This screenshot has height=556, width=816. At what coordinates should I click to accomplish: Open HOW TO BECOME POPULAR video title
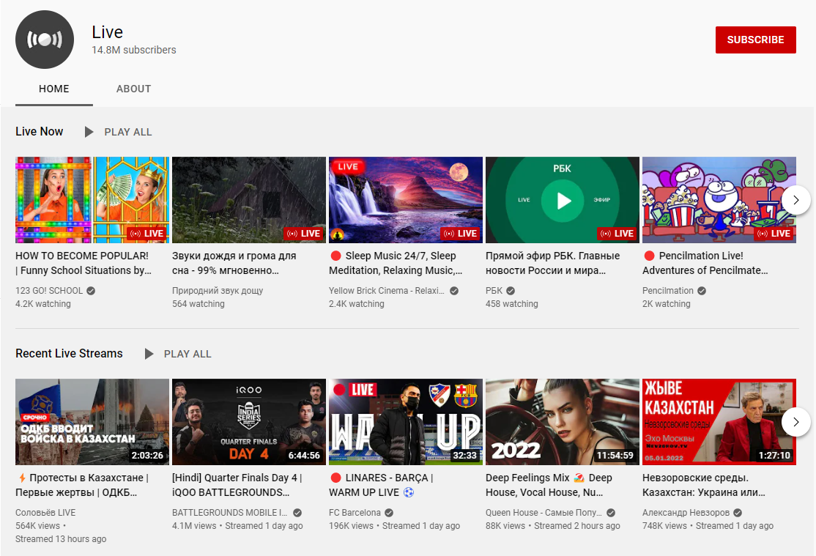tap(84, 263)
